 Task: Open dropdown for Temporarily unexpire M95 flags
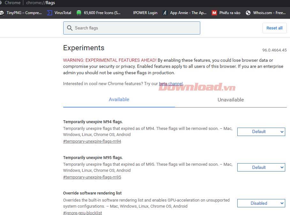point(261,167)
